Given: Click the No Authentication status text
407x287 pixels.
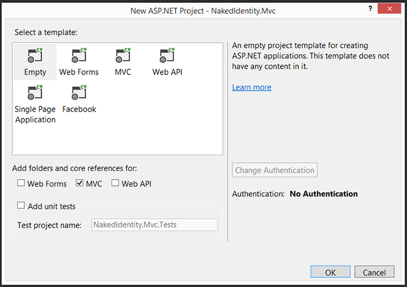Looking at the screenshot, I should pyautogui.click(x=324, y=194).
